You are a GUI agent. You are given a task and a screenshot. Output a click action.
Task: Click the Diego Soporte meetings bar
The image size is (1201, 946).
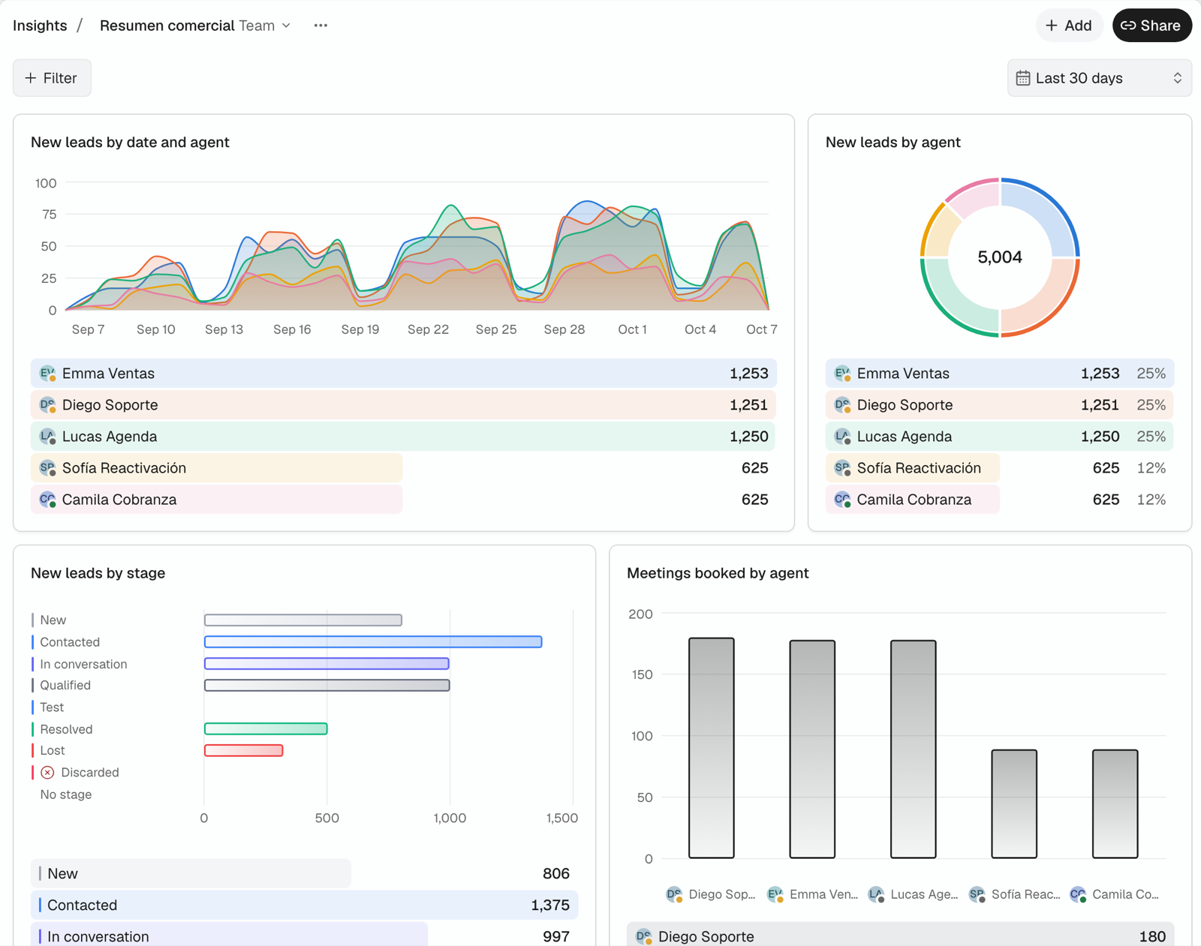(x=712, y=748)
